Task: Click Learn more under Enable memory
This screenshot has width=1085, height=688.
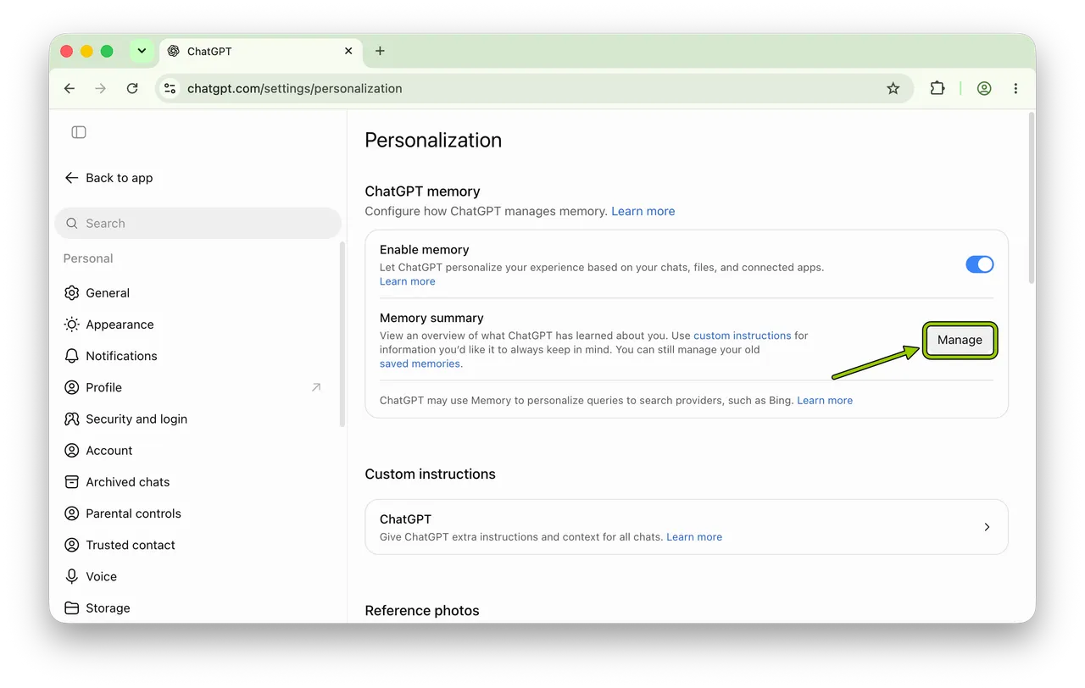Action: tap(408, 281)
